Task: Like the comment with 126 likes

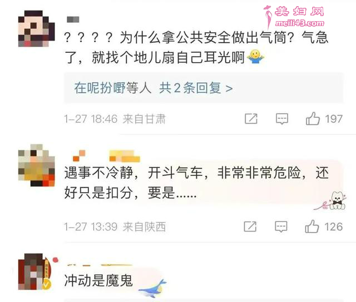Action: coord(311,226)
